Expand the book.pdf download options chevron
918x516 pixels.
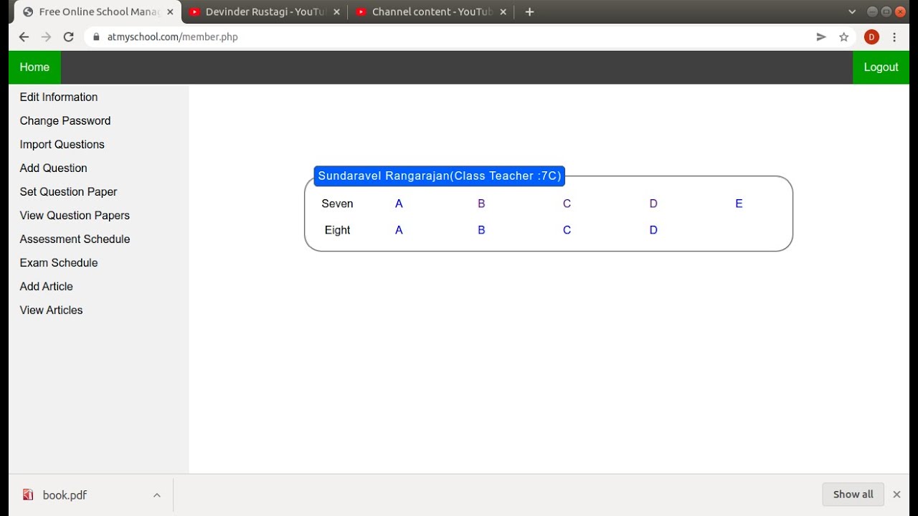pos(156,495)
